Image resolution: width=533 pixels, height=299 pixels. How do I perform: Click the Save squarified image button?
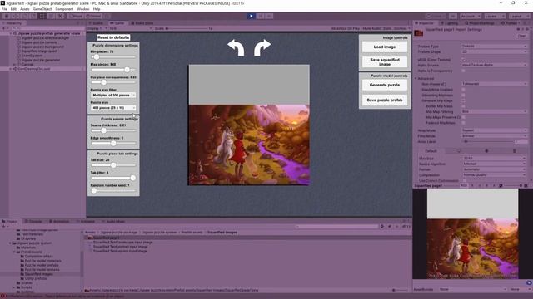[385, 62]
